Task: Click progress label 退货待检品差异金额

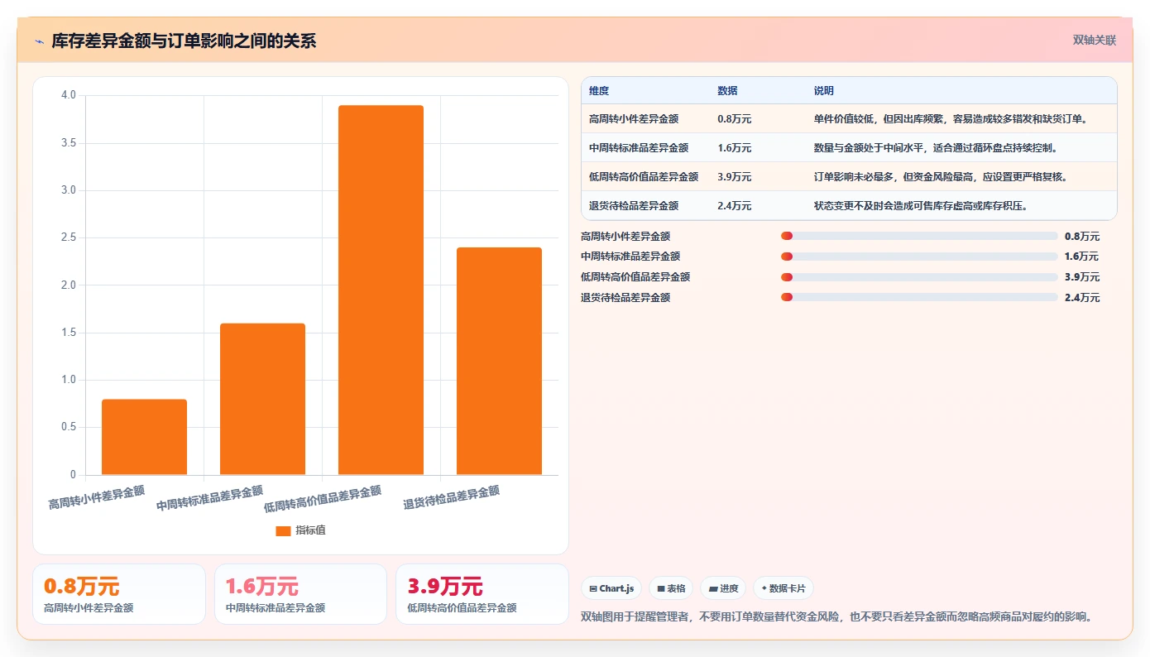Action: 625,297
